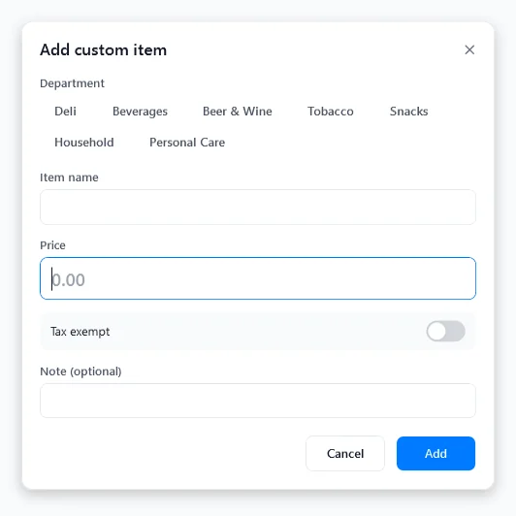Click the Department section label
The image size is (516, 516).
(72, 83)
